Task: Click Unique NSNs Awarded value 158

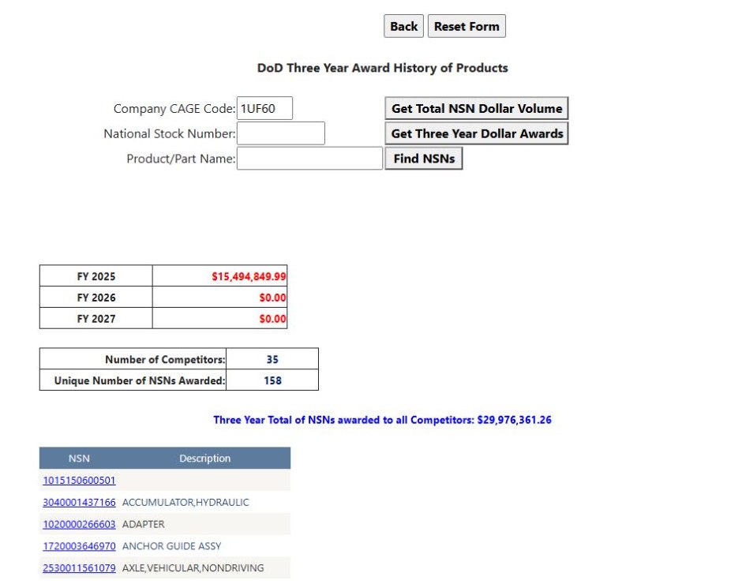Action: coord(272,380)
